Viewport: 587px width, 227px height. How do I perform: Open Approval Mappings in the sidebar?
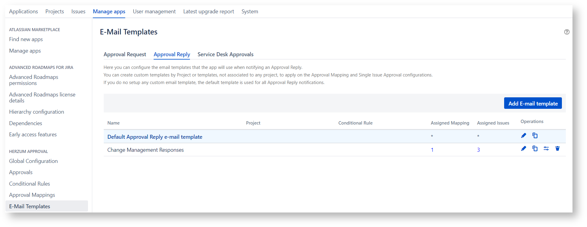[x=32, y=195]
